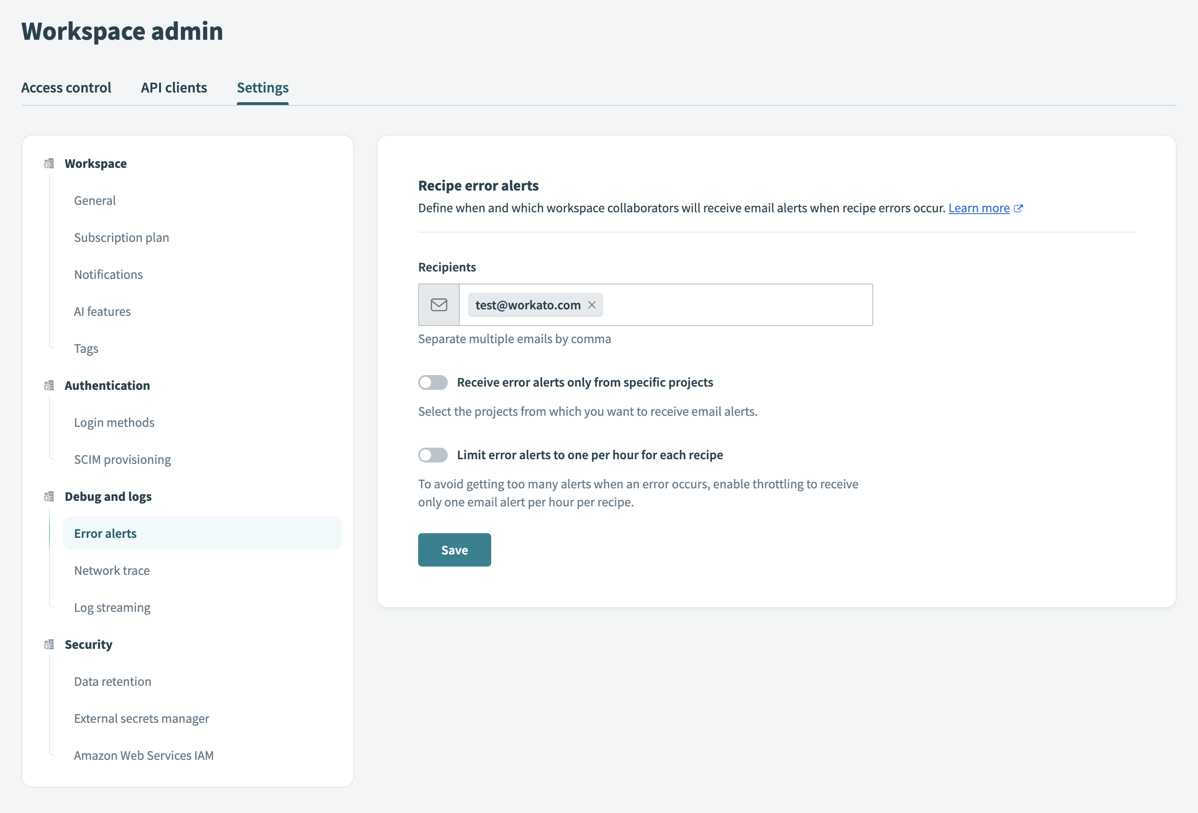The height and width of the screenshot is (813, 1198).
Task: Click the envelope icon in Recipients field
Action: coord(438,305)
